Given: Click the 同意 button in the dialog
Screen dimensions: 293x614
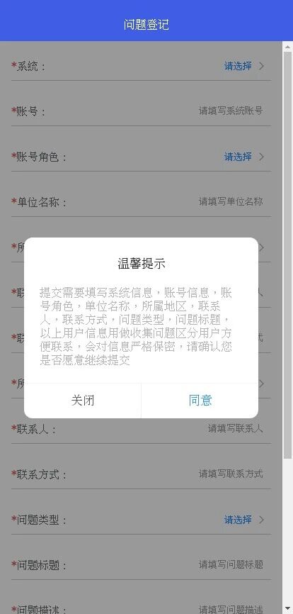Looking at the screenshot, I should coord(200,401).
